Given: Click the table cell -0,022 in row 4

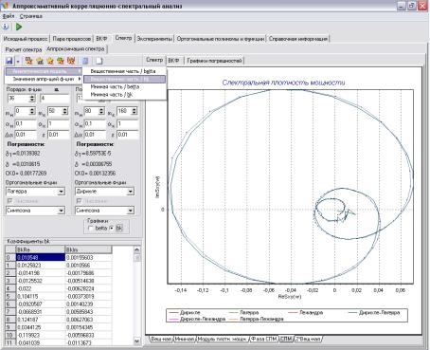Looking at the screenshot, I should pos(40,288).
